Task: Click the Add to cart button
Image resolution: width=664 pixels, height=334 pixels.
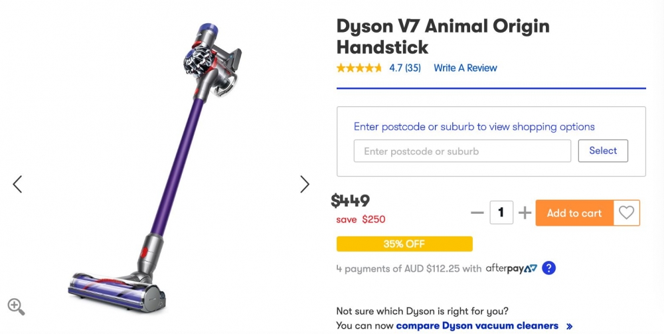Action: coord(574,213)
